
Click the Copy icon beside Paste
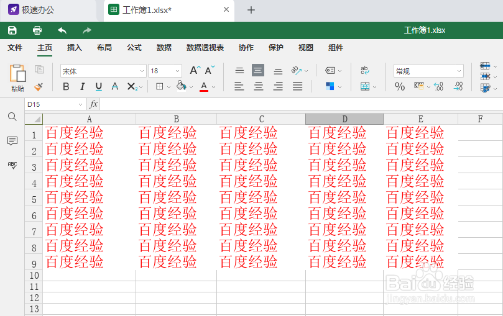coord(39,69)
